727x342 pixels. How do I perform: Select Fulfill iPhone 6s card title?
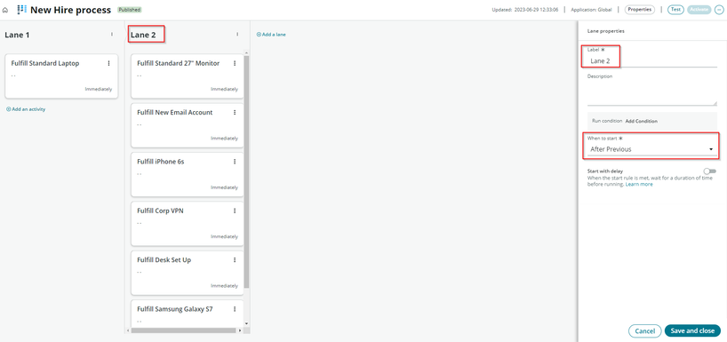(x=161, y=162)
